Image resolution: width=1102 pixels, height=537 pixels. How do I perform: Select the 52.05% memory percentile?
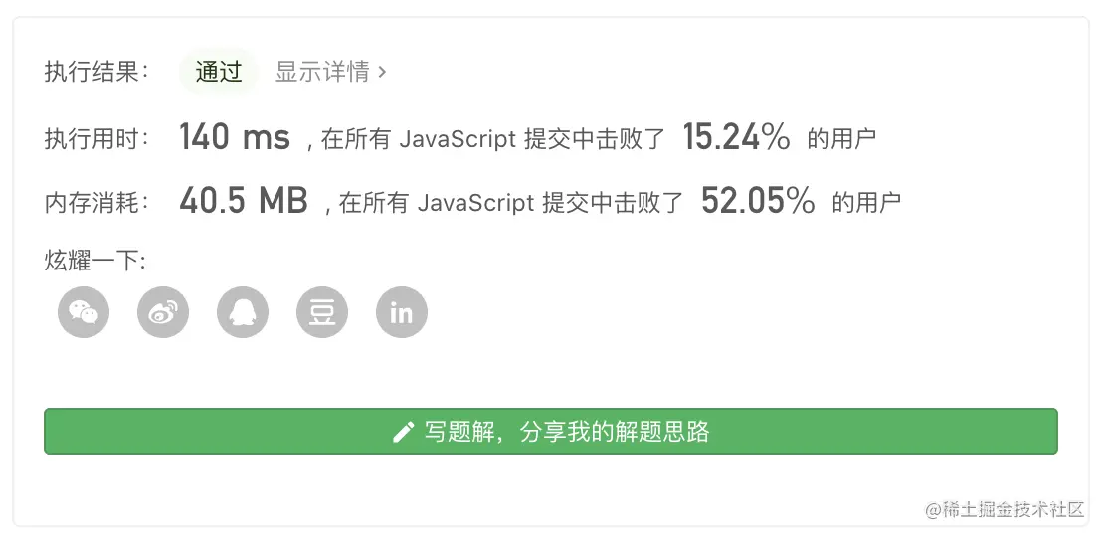[758, 202]
